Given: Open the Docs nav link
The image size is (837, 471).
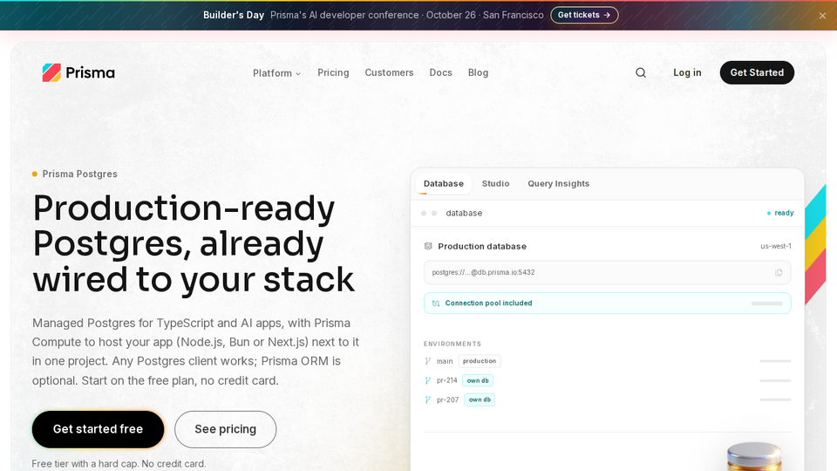Looking at the screenshot, I should (x=440, y=72).
